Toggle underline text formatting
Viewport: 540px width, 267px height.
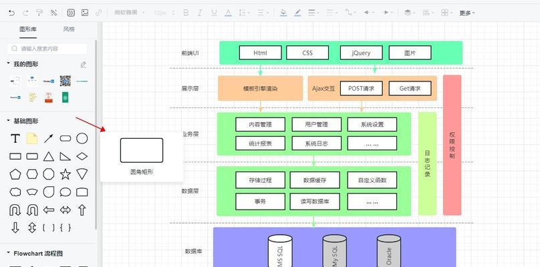tap(215, 13)
